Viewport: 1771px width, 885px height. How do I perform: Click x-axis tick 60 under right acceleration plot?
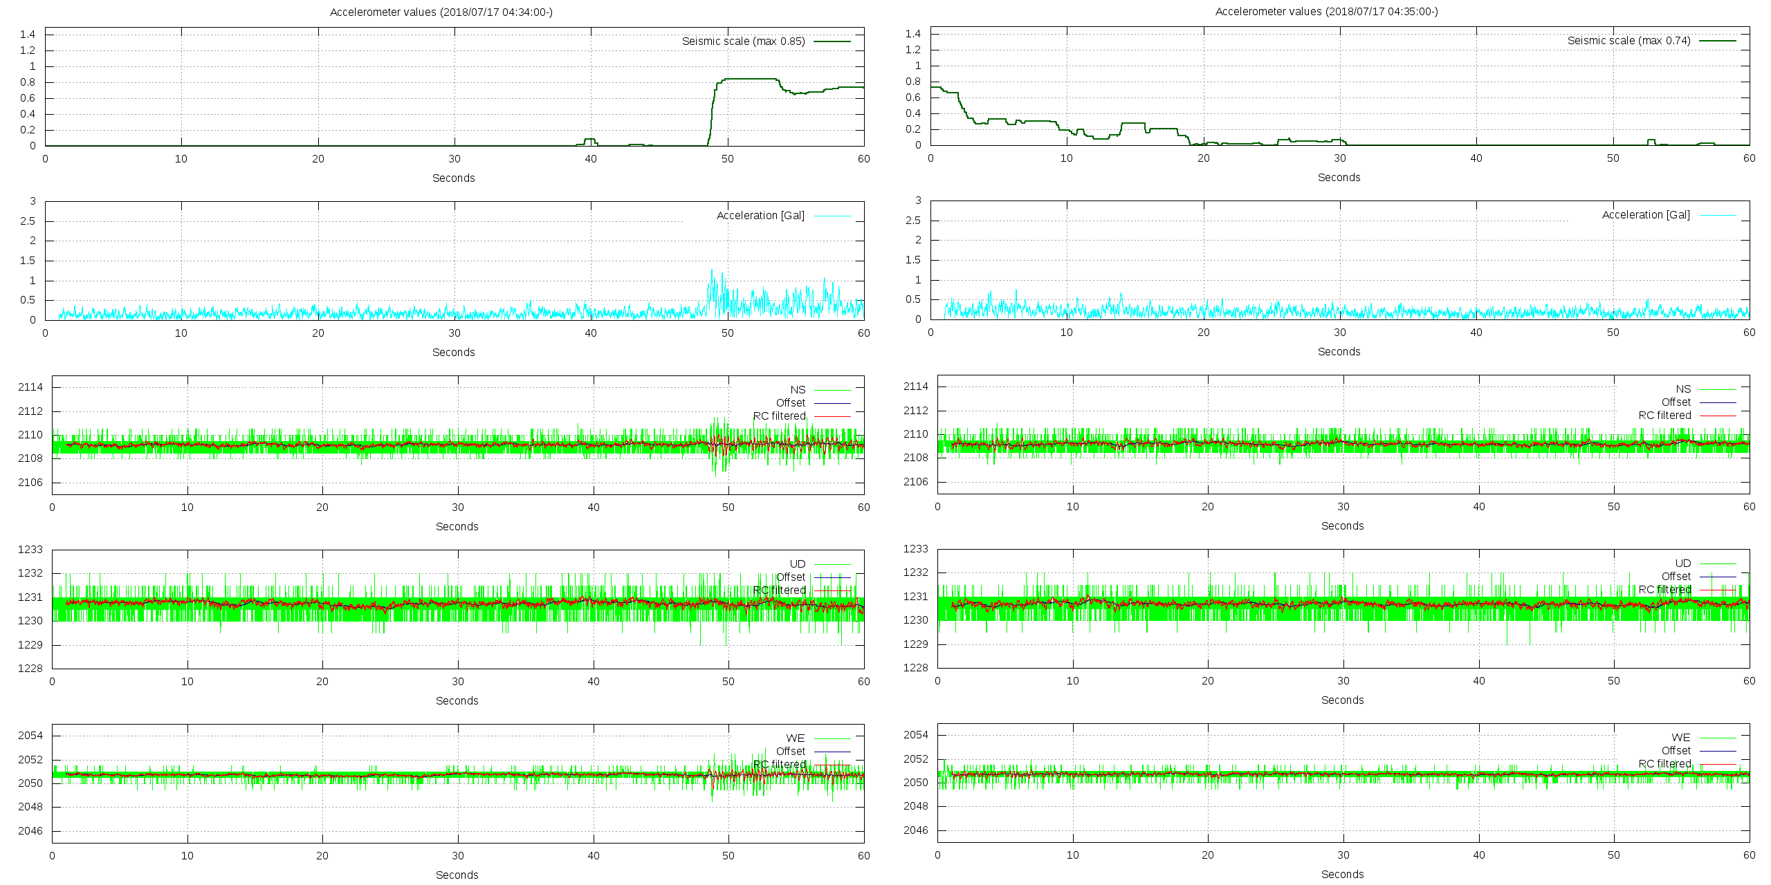[x=1749, y=333]
